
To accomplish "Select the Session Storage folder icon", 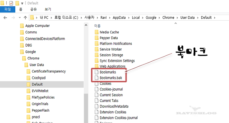I will (x=97, y=55).
